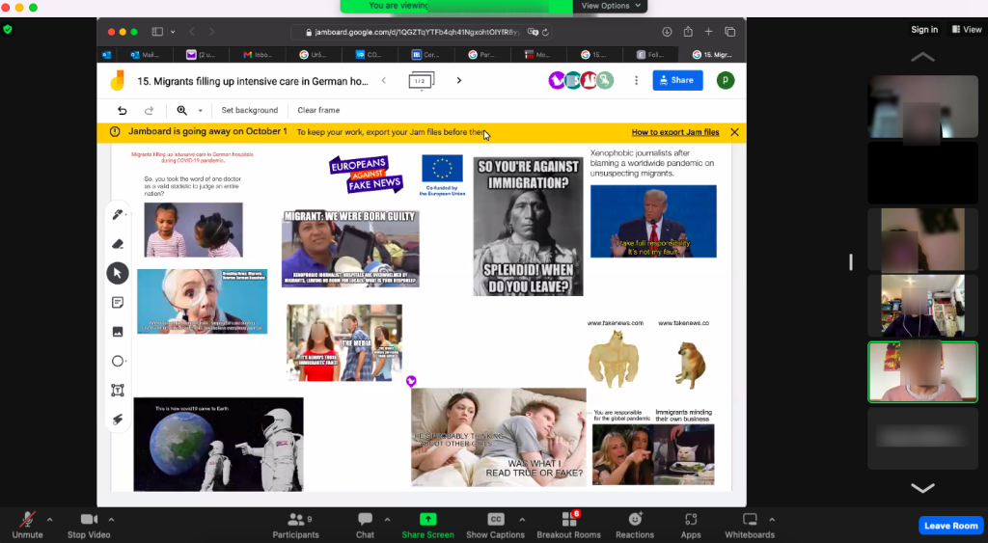The image size is (988, 543).
Task: Expand the zoom level dropdown arrow
Action: tap(201, 111)
